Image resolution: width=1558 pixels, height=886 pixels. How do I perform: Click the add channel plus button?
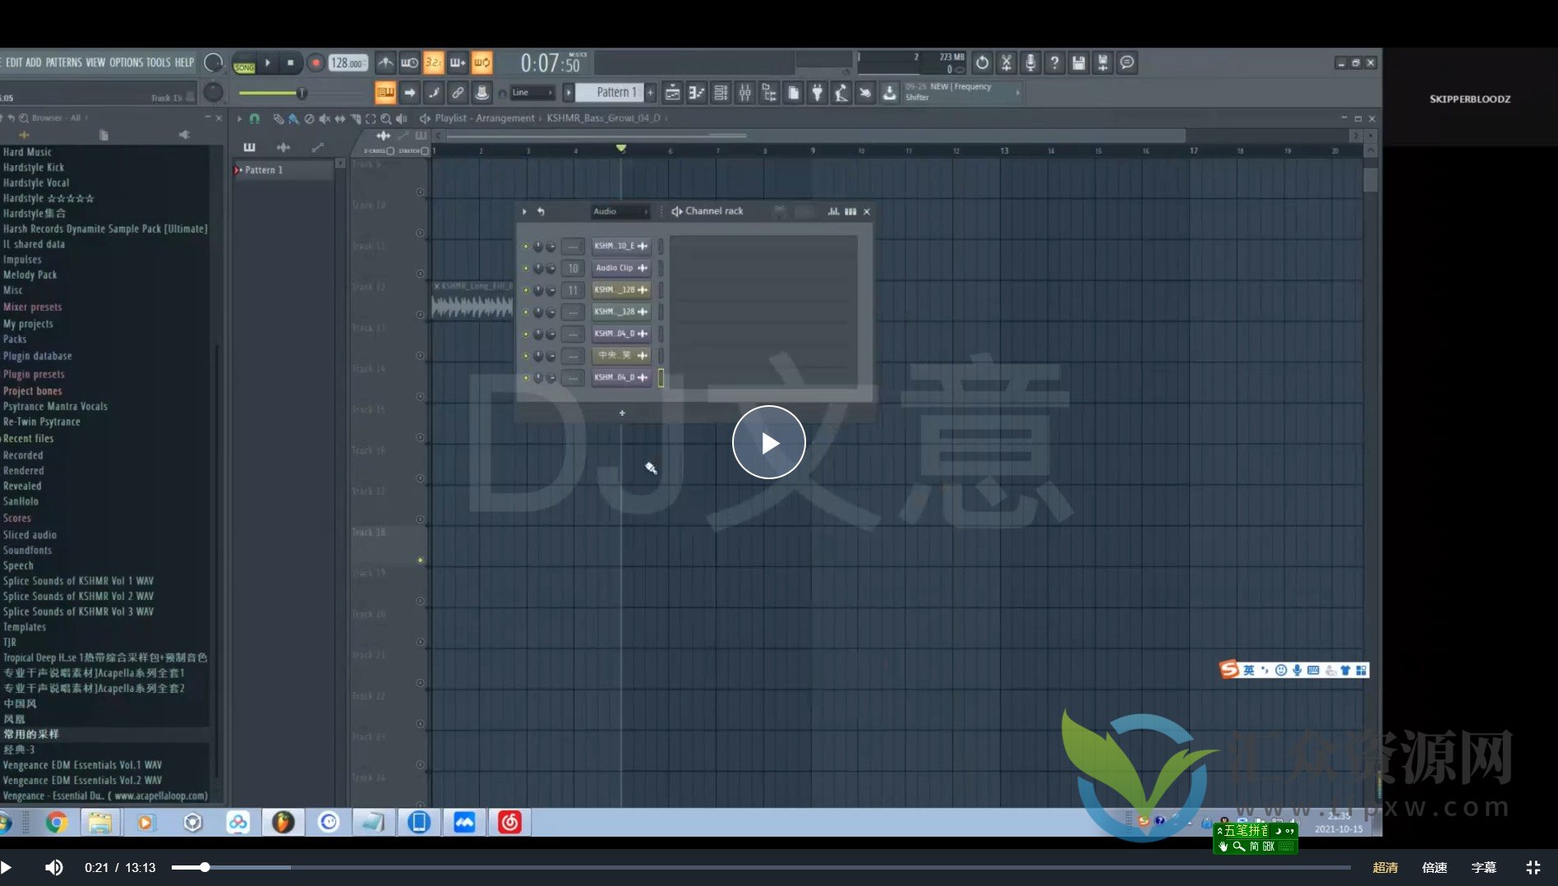tap(622, 413)
